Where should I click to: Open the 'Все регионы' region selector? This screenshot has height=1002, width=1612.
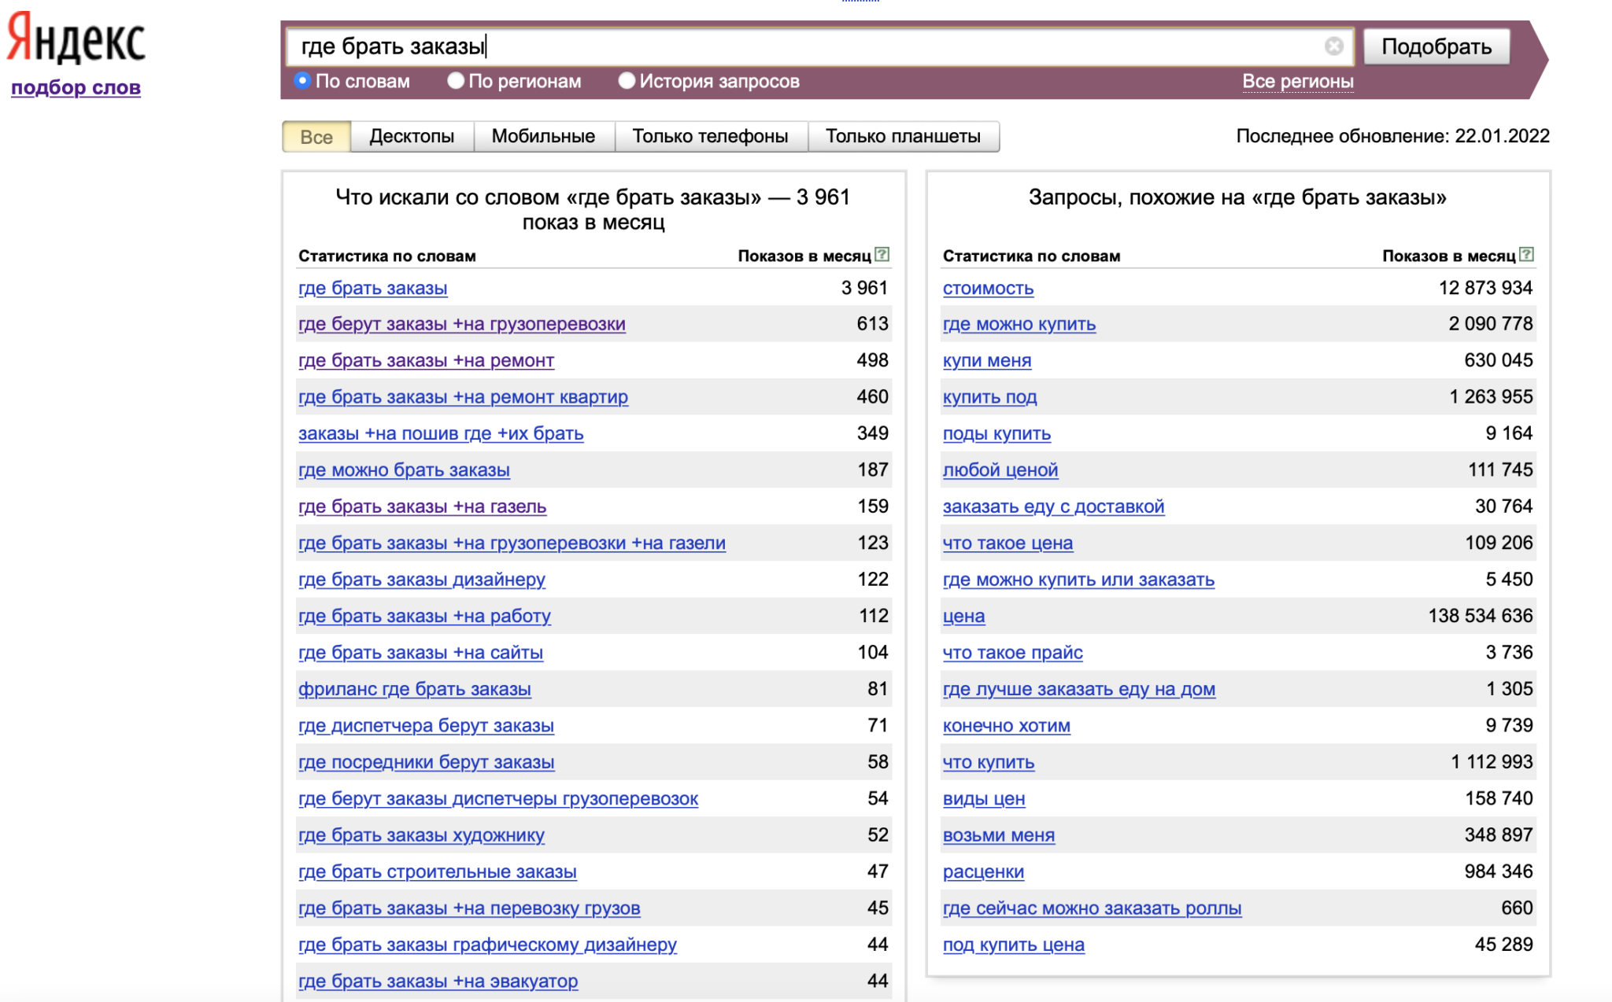[x=1297, y=81]
